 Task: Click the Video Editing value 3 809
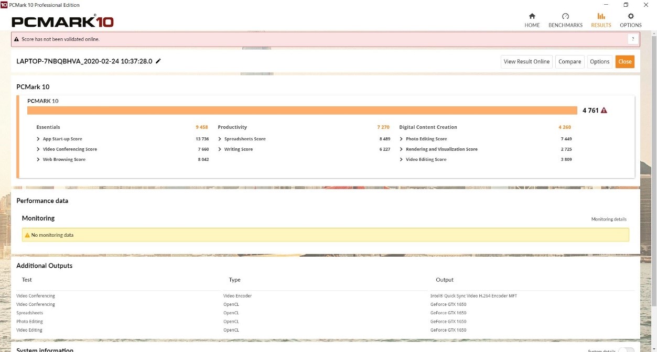[566, 159]
